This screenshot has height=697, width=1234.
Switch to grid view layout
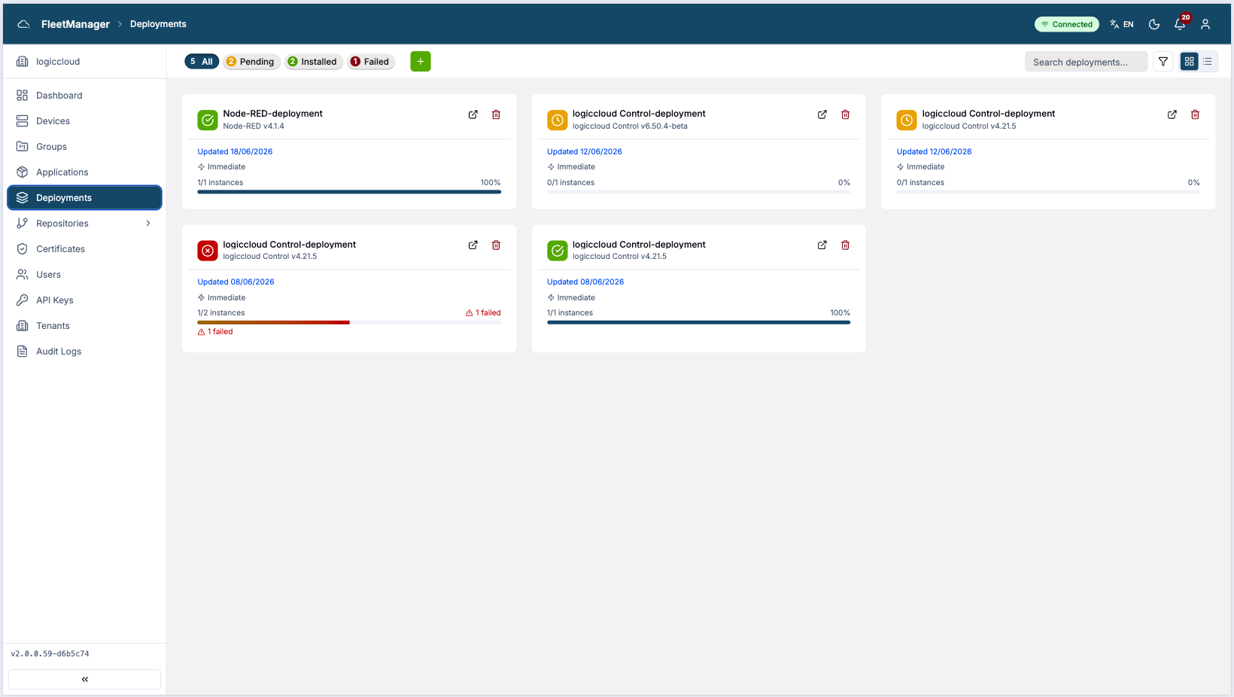pos(1190,62)
